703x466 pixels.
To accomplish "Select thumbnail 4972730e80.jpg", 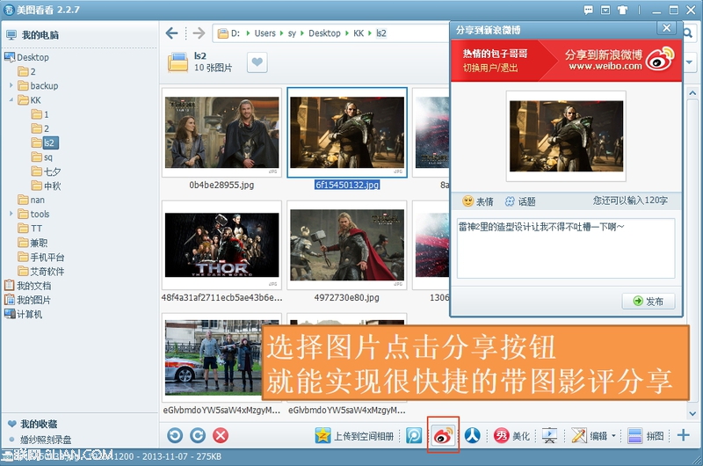I will [x=347, y=245].
